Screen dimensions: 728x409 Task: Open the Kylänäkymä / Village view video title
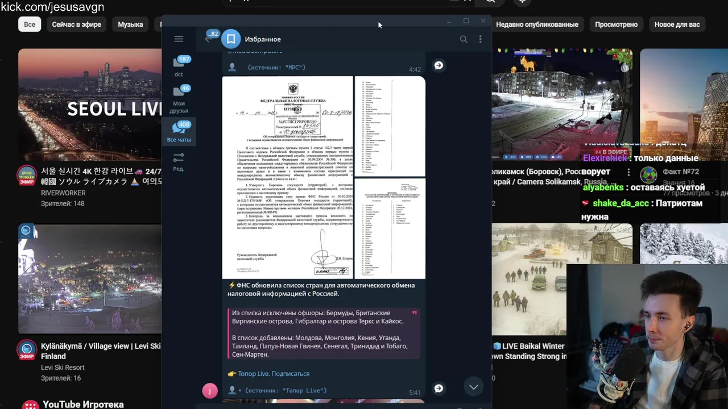[101, 351]
